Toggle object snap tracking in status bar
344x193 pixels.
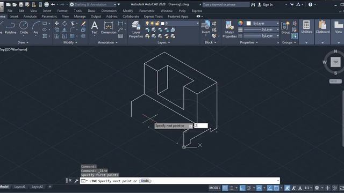point(270,188)
